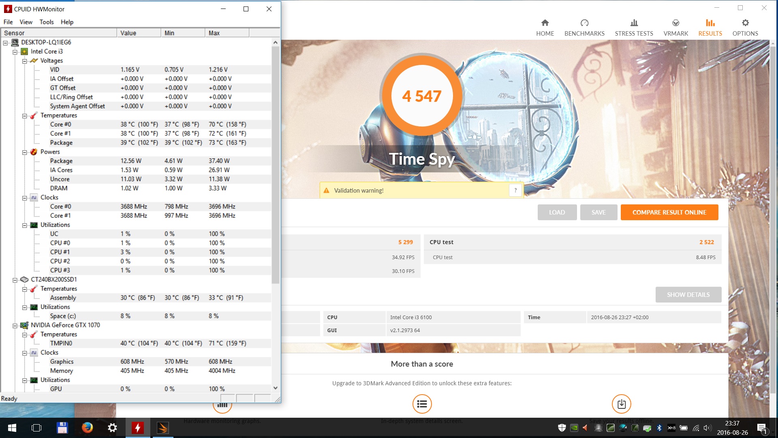778x438 pixels.
Task: Click the SHOW DETAILS button
Action: 688,295
